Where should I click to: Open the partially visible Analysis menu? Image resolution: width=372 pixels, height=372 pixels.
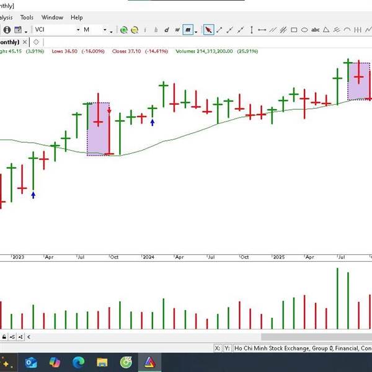(x=6, y=17)
